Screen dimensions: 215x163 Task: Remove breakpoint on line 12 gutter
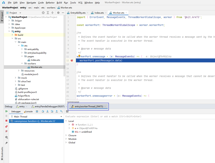pyautogui.click(x=72, y=60)
